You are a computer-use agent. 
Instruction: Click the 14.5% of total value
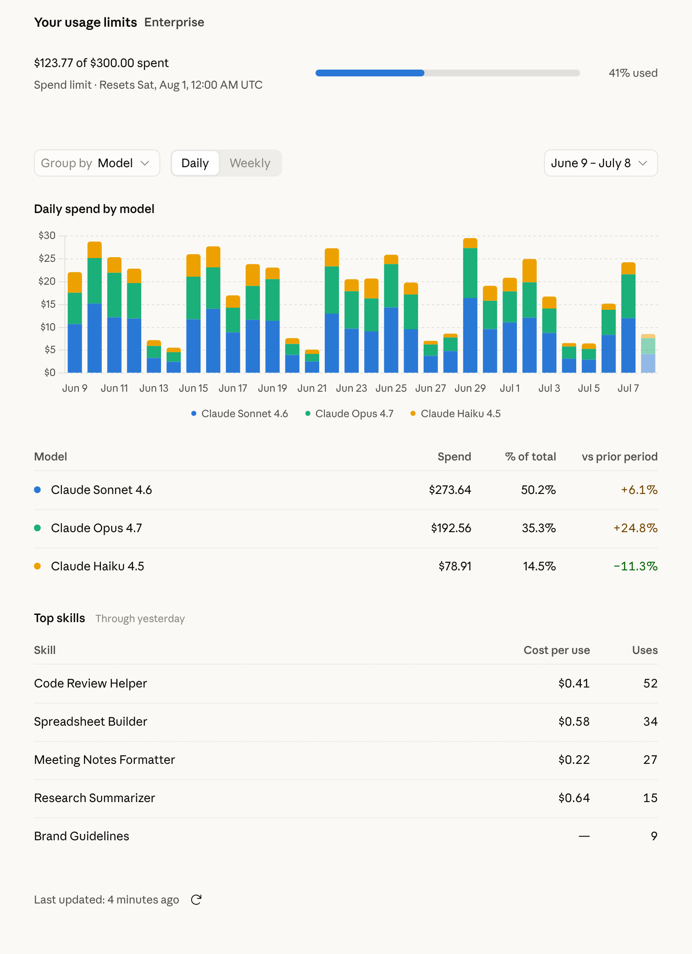539,566
